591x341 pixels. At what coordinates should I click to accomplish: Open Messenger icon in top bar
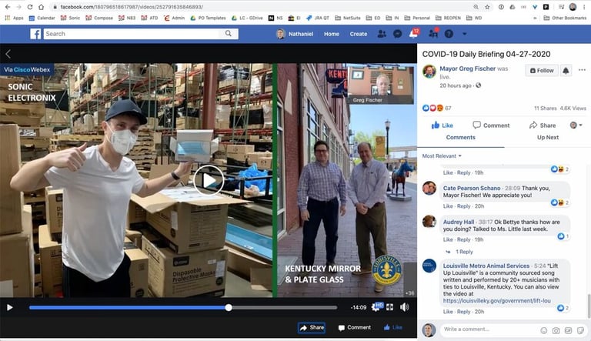tap(397, 34)
